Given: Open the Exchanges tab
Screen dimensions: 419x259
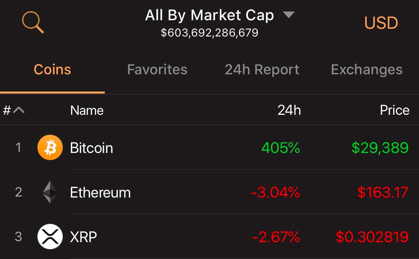Looking at the screenshot, I should click(x=367, y=70).
